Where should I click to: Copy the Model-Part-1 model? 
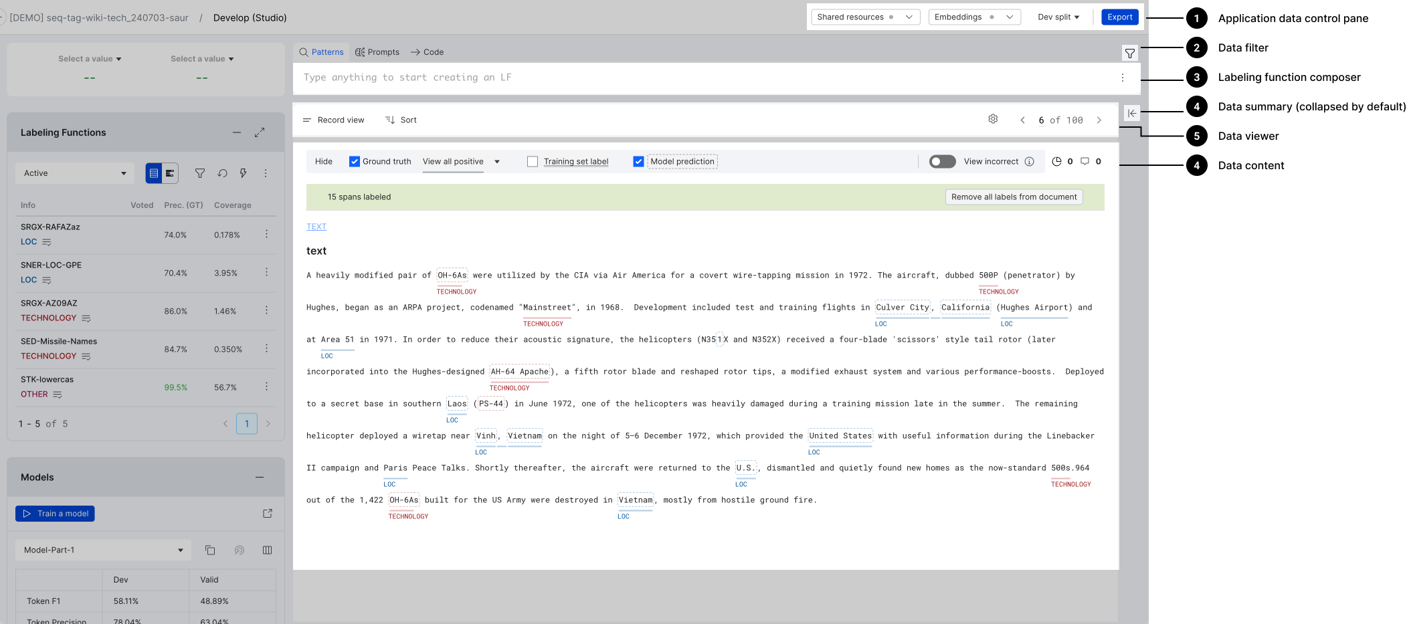click(210, 550)
